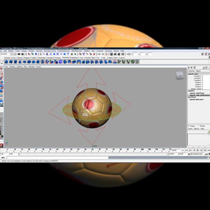Click the purple cube shelf icon
Image resolution: width=210 pixels, height=210 pixels.
[61, 62]
